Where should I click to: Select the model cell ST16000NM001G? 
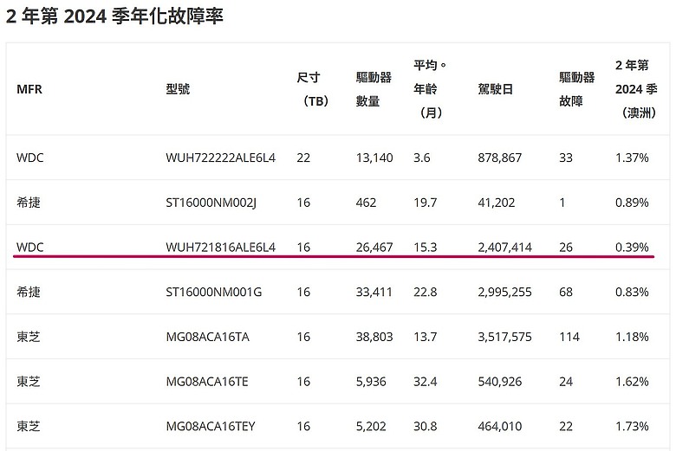click(214, 292)
